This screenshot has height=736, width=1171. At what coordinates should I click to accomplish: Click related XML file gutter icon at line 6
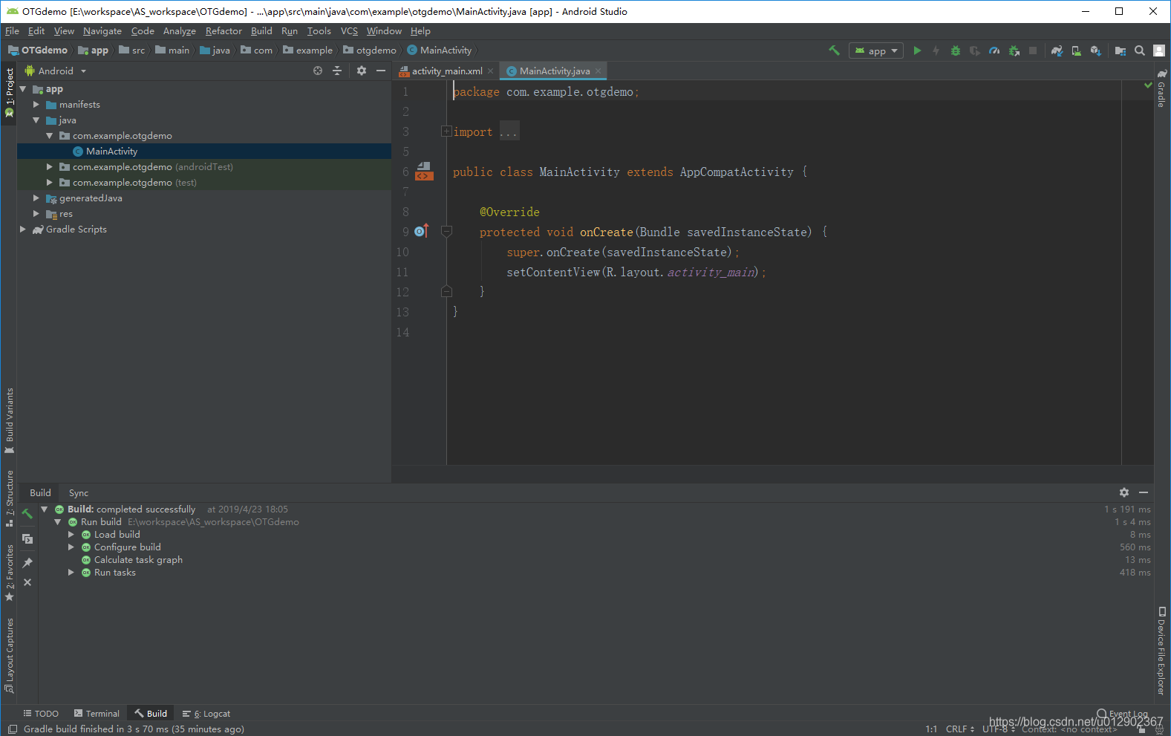424,172
